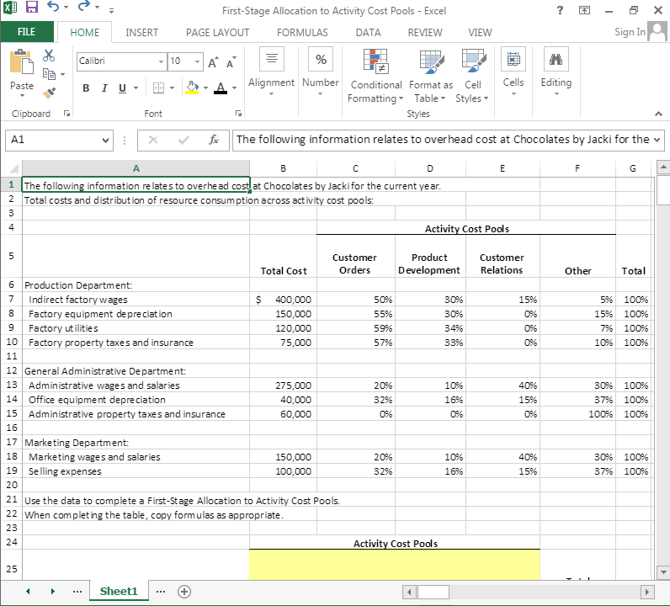Screen dimensions: 670x606
Task: Click the Save icon in quick access toolbar
Action: click(32, 8)
